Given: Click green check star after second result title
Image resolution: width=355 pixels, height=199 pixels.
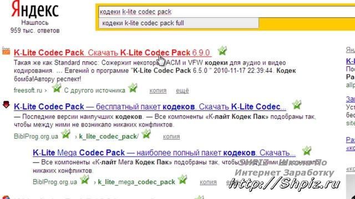Looking at the screenshot, I should pyautogui.click(x=297, y=104).
